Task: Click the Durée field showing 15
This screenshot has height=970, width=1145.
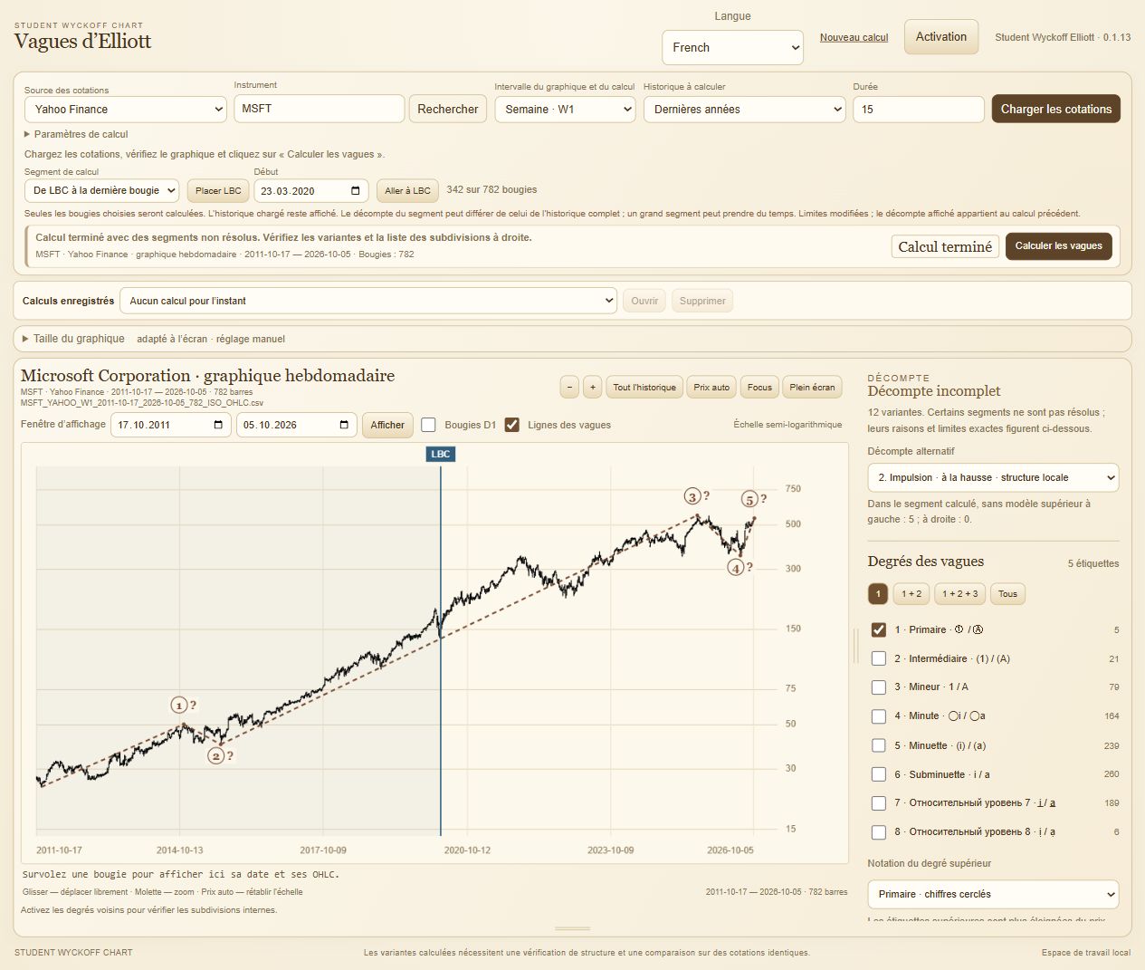Action: [x=918, y=110]
